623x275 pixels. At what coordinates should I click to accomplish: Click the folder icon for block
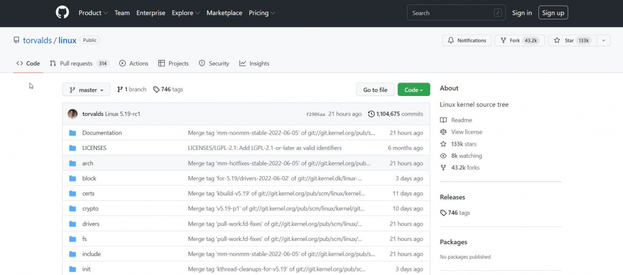coord(72,178)
